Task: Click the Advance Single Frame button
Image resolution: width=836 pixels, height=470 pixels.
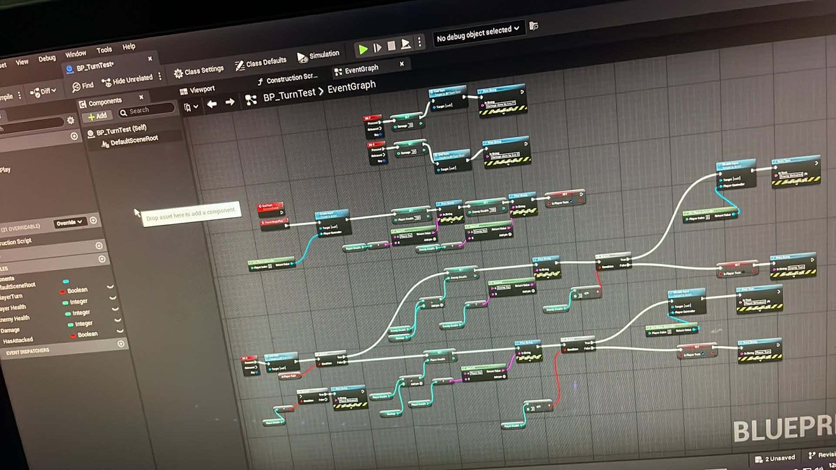Action: [378, 48]
